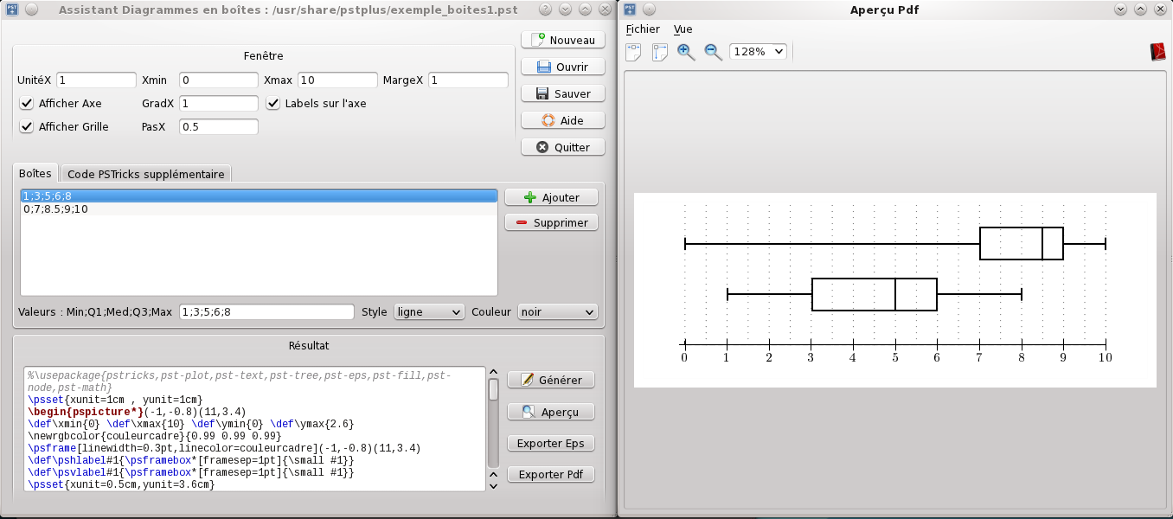Save the file using the Sauver icon
The width and height of the screenshot is (1173, 519).
[x=562, y=93]
